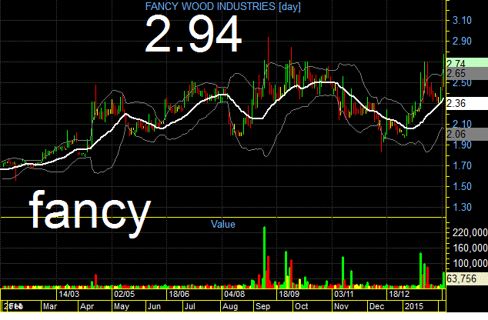Select the 3.10 price axis label
Screen dimensions: 488x320
(462, 21)
